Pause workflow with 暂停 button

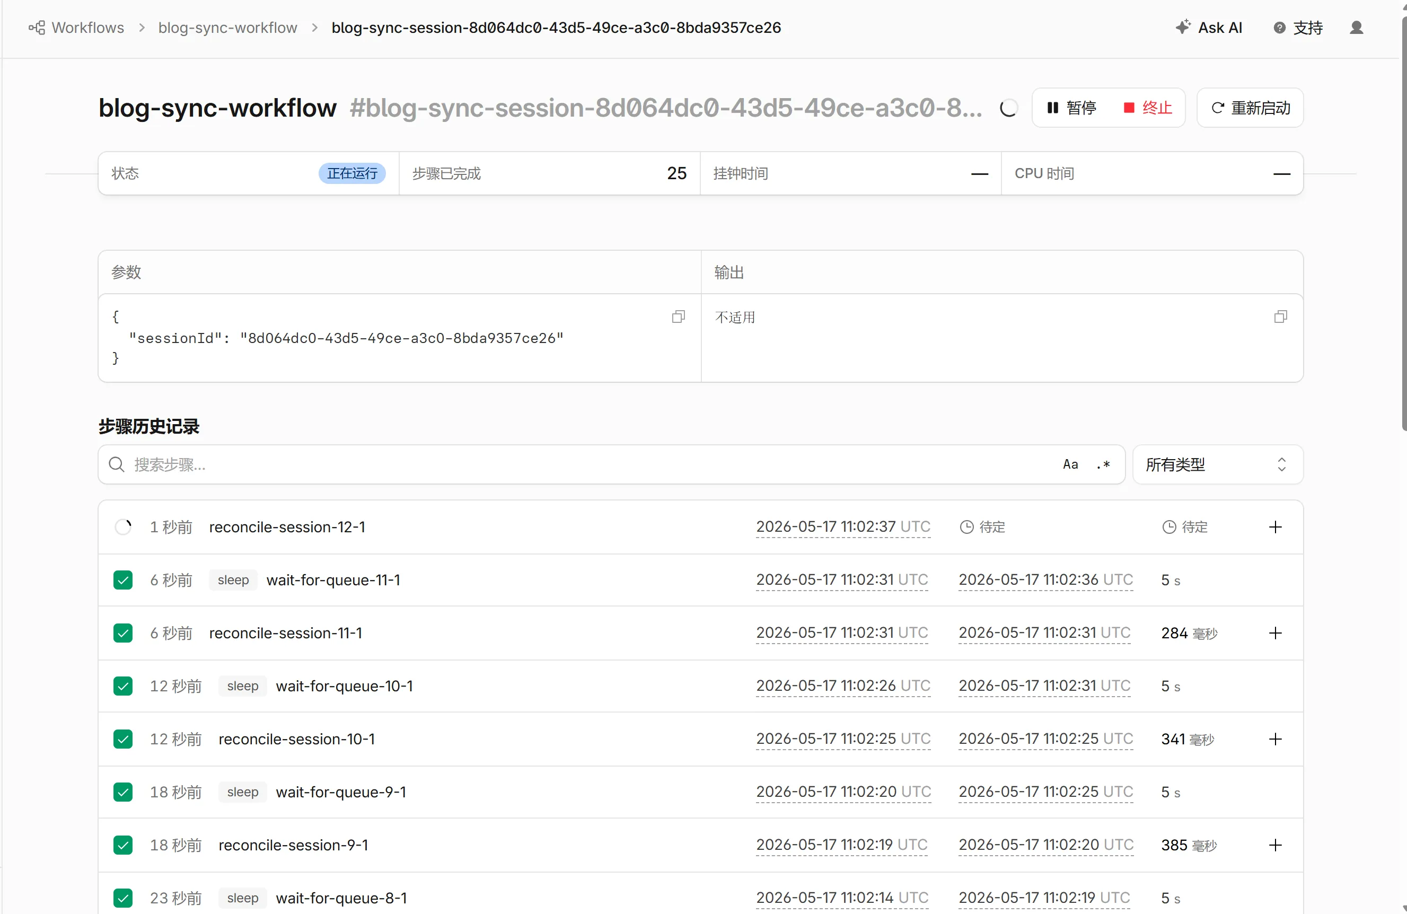pyautogui.click(x=1071, y=108)
